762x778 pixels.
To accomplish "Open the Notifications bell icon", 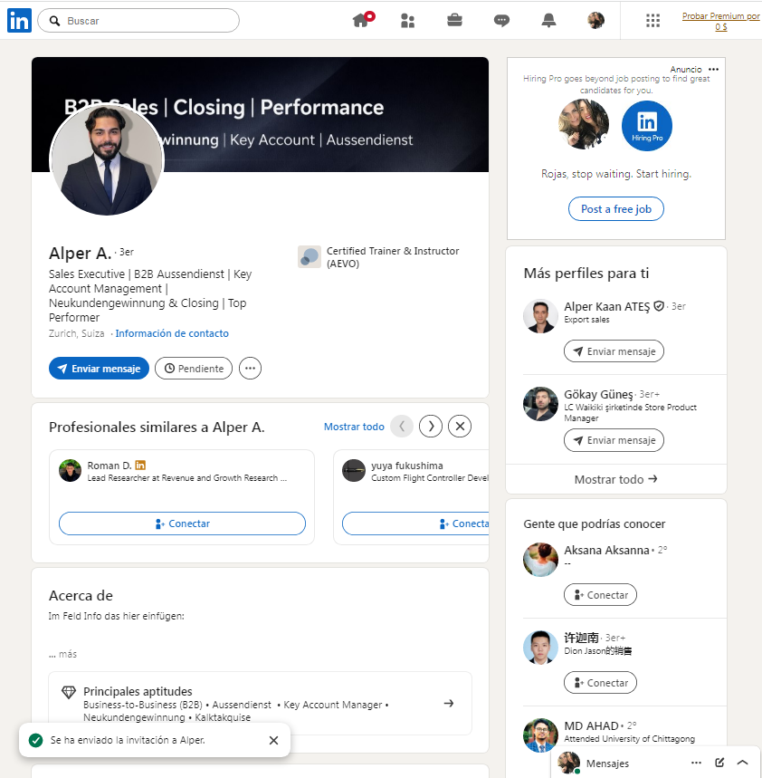I will pos(548,20).
